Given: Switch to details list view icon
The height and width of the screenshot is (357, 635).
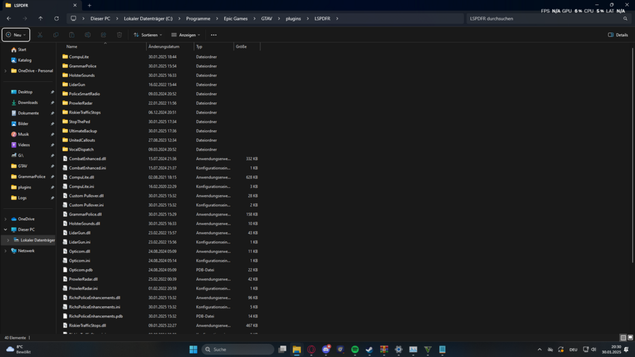Looking at the screenshot, I should pyautogui.click(x=624, y=337).
